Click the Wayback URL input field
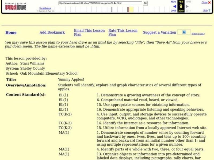The height and width of the screenshot is (160, 214). click(x=100, y=3)
